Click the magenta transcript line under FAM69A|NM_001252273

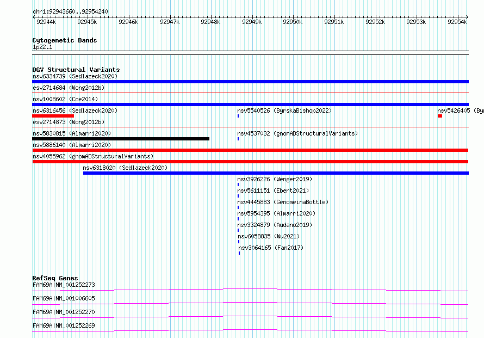tap(250, 290)
